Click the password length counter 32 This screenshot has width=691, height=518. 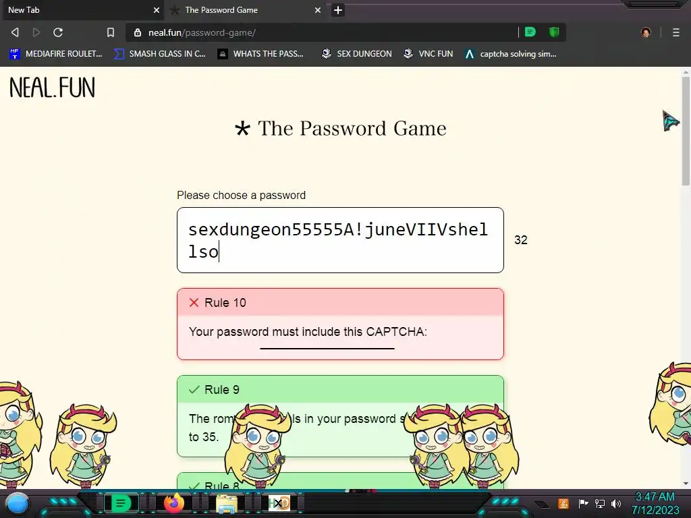click(520, 240)
